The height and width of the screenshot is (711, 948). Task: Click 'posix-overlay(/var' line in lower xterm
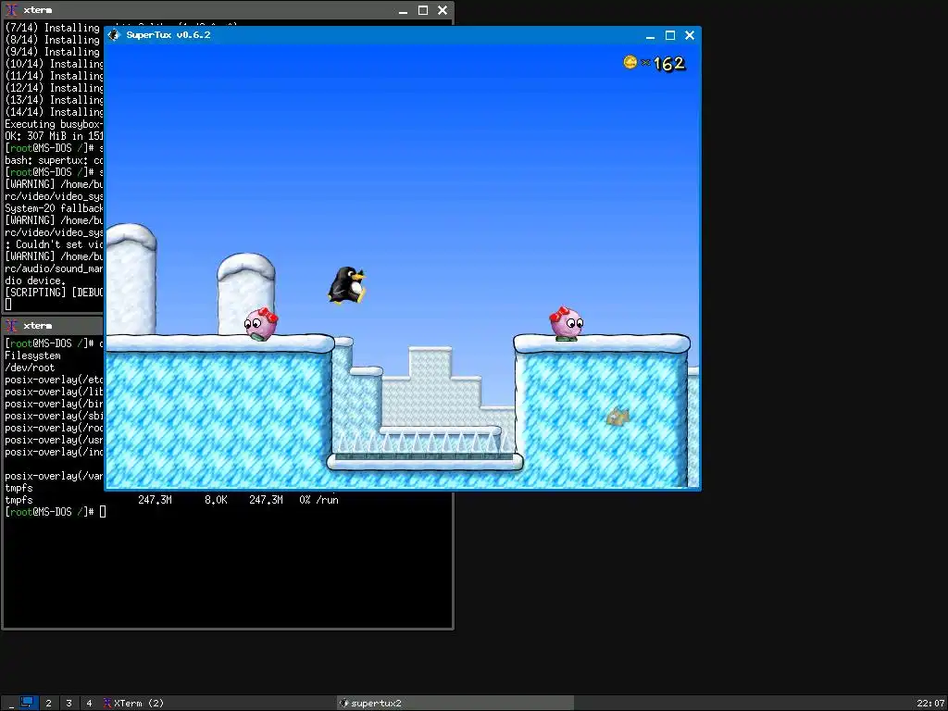54,476
